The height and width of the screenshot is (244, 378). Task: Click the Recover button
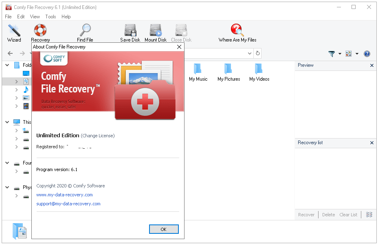pos(306,215)
